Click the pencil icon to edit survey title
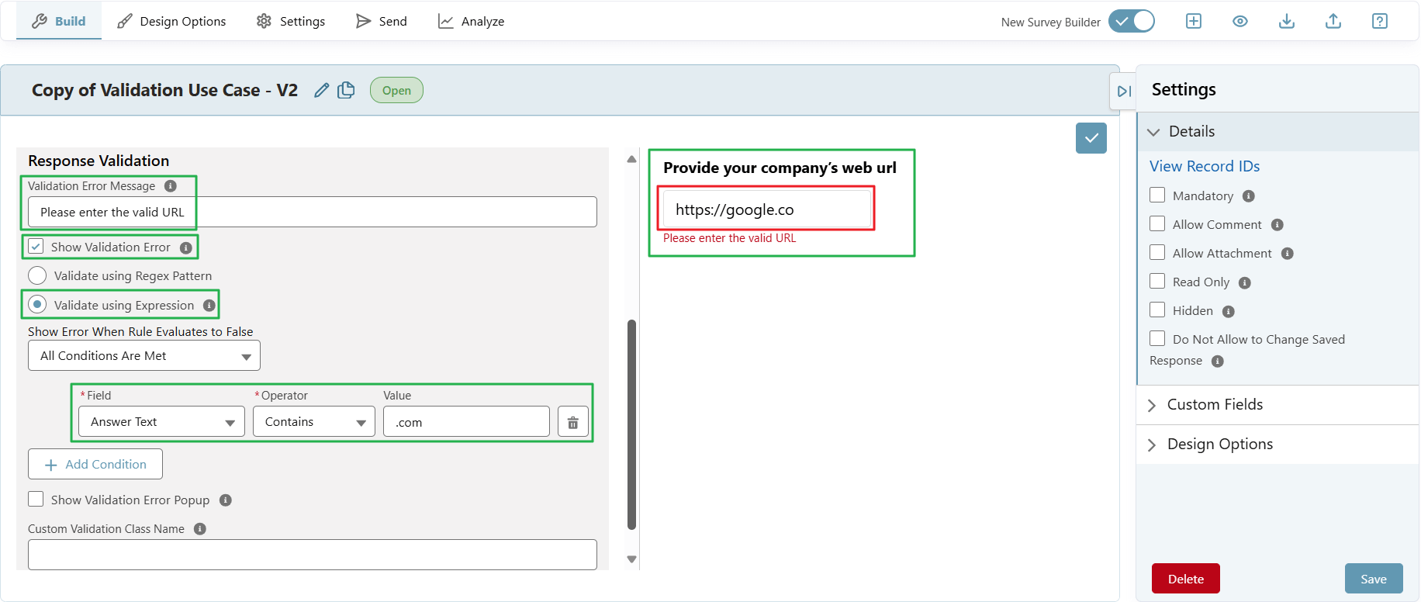 [322, 90]
